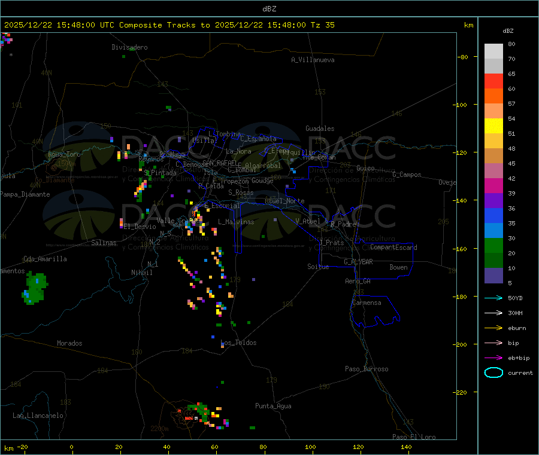Viewport: 539px width, 455px height.
Task: Select the red 60-65 dBZ legend swatch
Action: 493,81
